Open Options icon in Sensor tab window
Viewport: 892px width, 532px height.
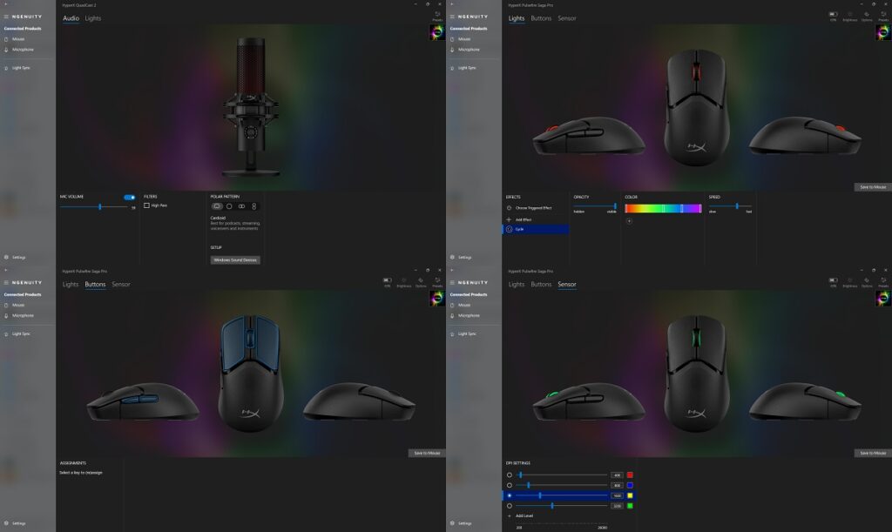[x=867, y=282]
